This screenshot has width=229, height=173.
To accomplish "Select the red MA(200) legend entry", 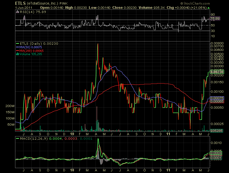I will pos(30,51).
